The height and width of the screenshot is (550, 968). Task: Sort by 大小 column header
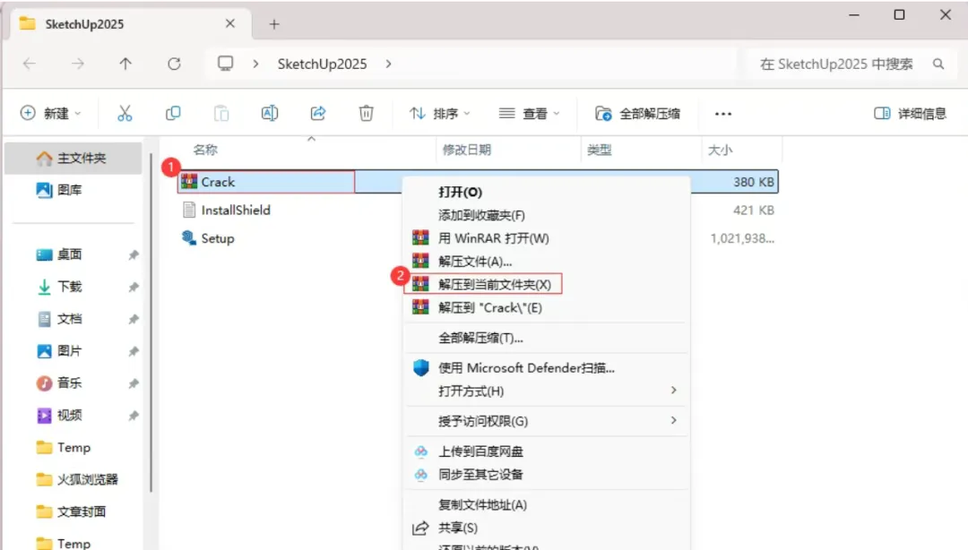pyautogui.click(x=720, y=150)
